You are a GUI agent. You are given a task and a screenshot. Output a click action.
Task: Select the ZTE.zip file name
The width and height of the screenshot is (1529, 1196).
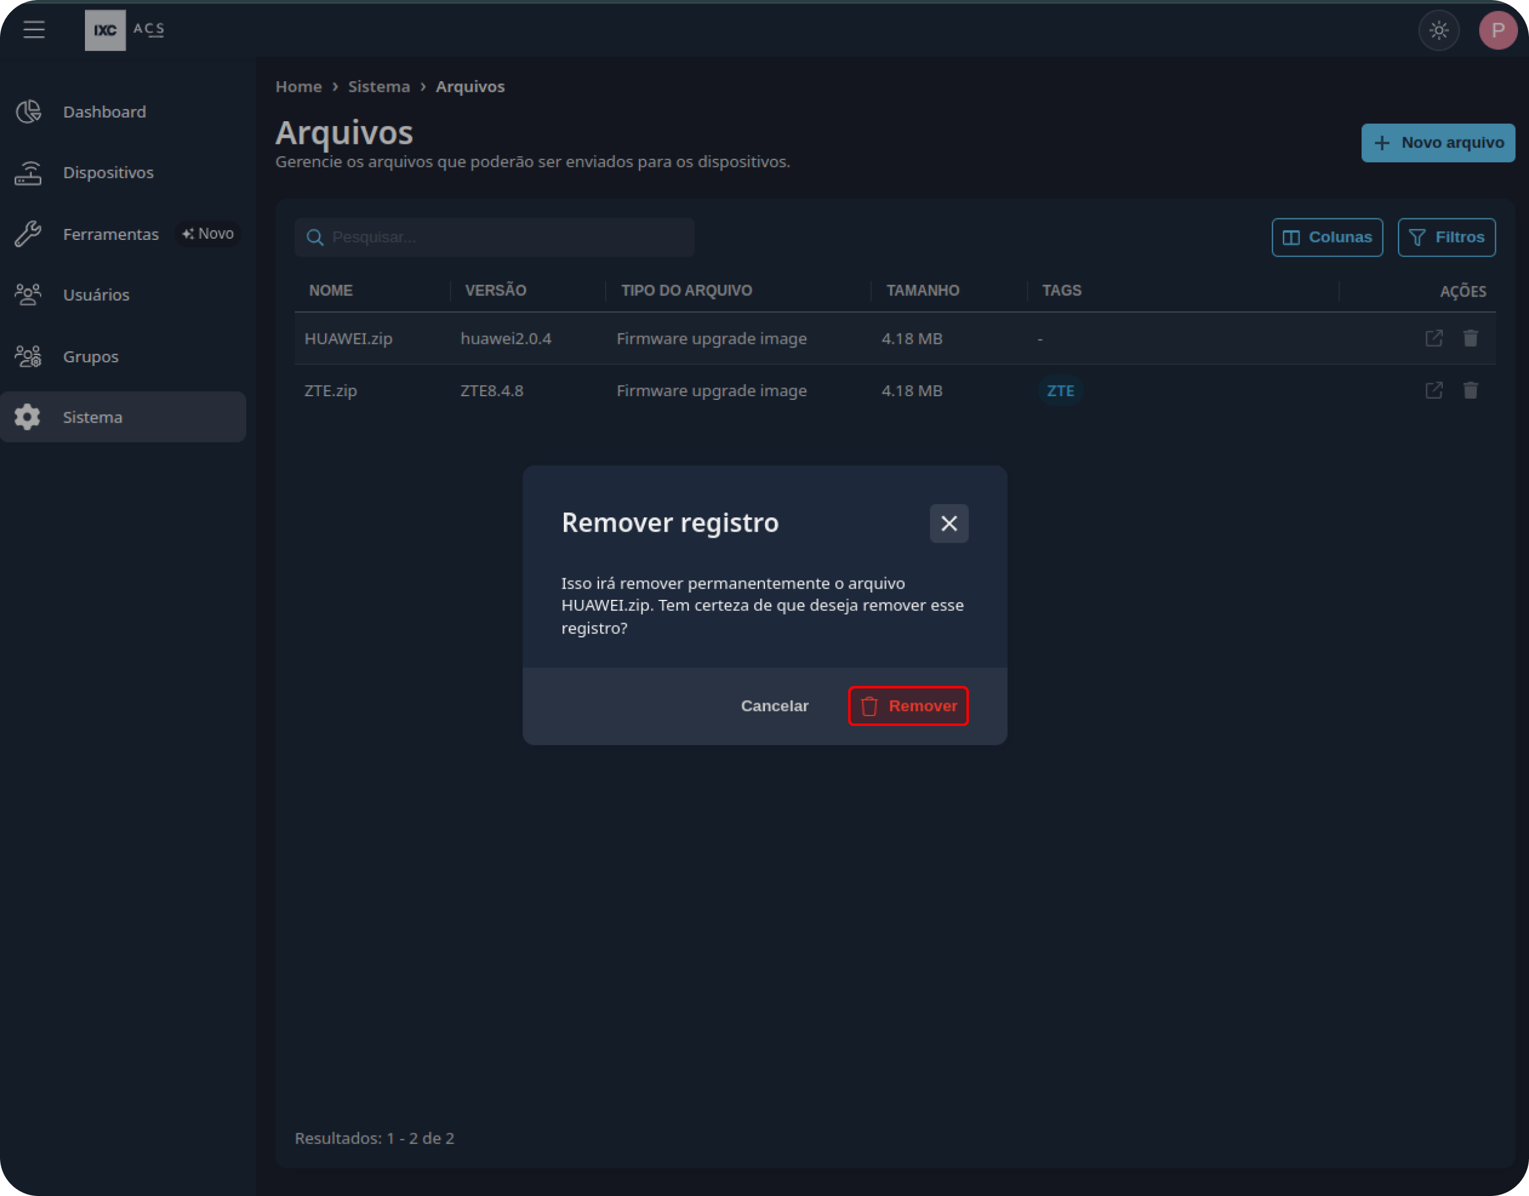click(331, 391)
